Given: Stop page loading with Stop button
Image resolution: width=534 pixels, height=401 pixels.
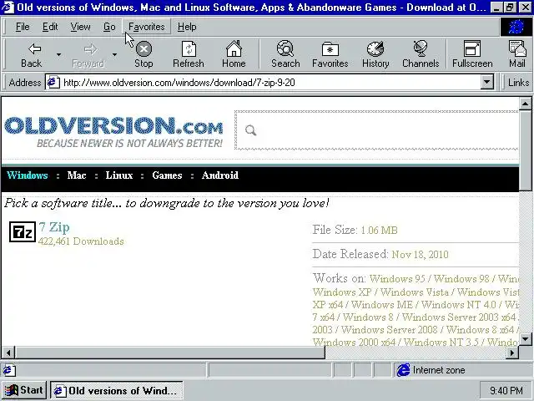Looking at the screenshot, I should 144,54.
